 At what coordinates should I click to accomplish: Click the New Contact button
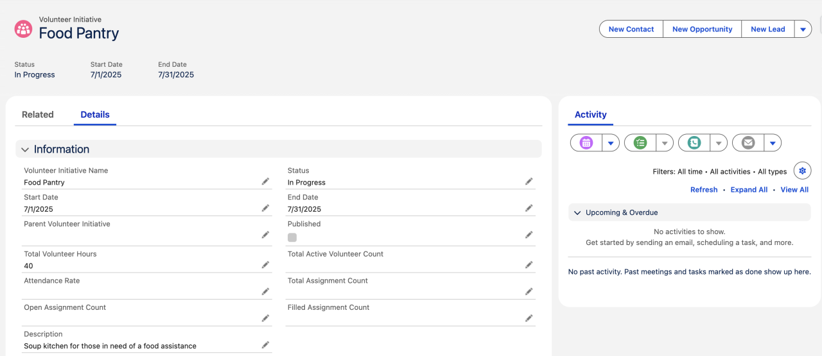click(x=631, y=30)
